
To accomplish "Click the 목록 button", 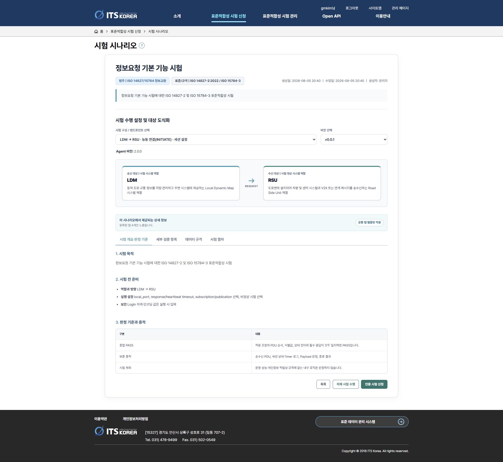I will 323,384.
